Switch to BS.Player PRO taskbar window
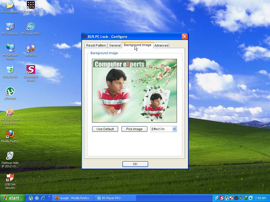The height and width of the screenshot is (202, 270). tap(115, 198)
